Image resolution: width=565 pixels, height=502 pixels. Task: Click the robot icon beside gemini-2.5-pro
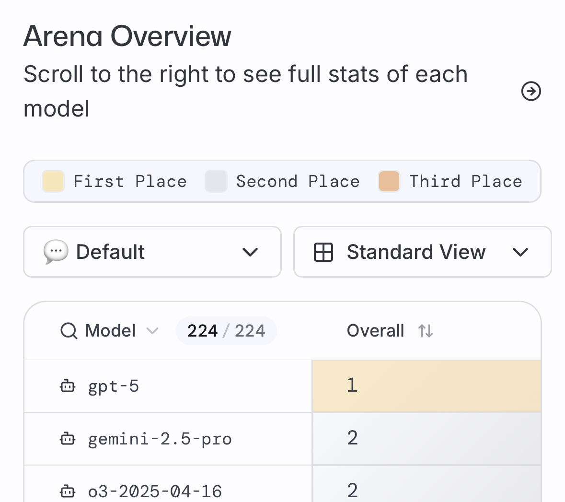click(68, 439)
